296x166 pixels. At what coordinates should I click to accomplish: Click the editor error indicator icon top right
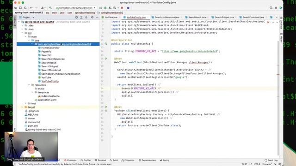(268, 22)
